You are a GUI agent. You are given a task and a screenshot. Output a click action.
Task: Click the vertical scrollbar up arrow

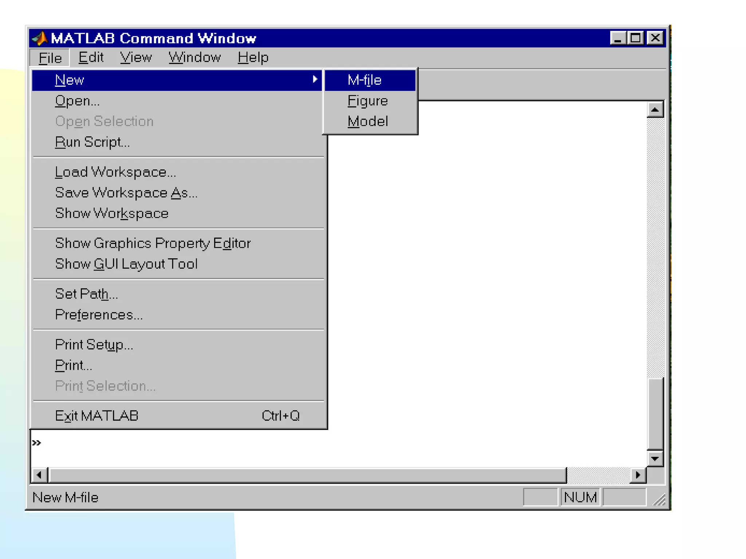655,110
